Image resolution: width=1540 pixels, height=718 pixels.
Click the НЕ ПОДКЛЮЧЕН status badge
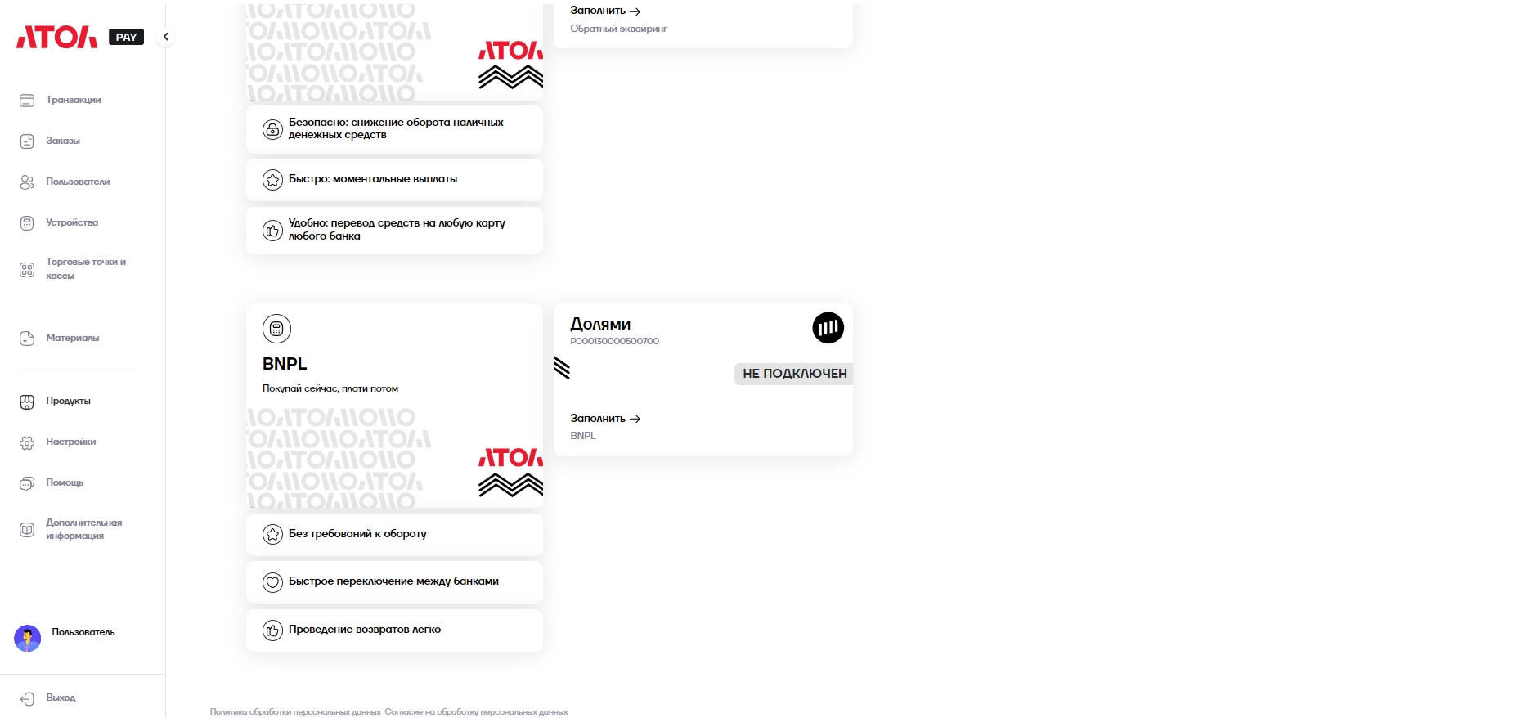[x=793, y=374]
